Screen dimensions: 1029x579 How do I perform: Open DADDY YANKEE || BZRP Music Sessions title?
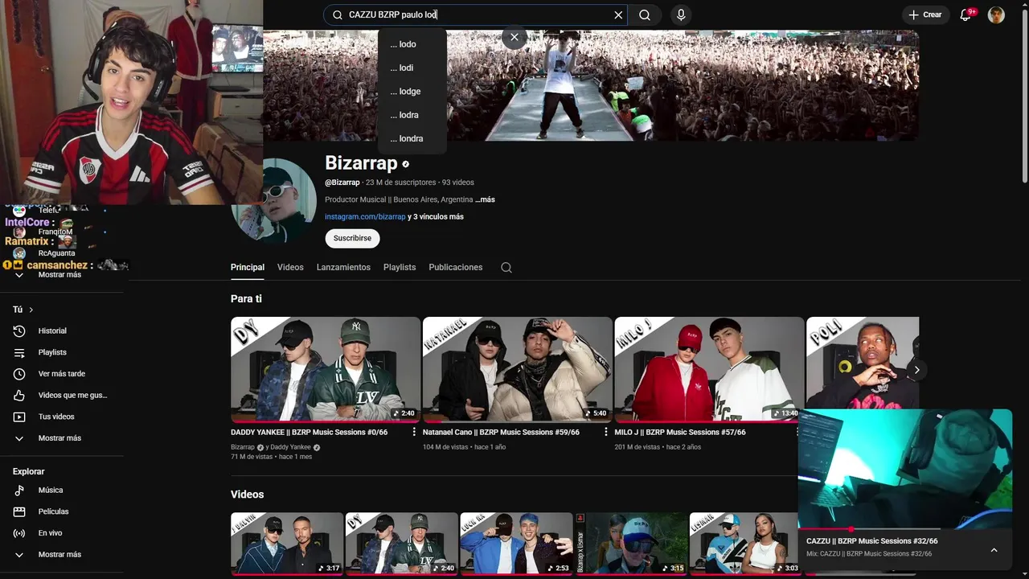click(310, 433)
